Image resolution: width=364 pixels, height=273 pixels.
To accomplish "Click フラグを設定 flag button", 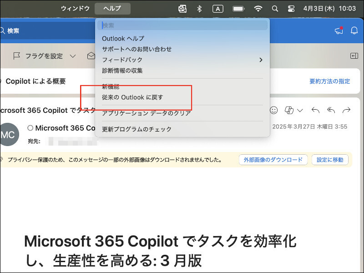I will tap(38, 56).
